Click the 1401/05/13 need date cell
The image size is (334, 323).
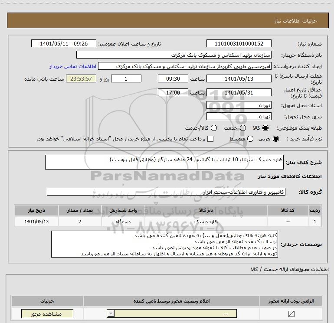(36, 222)
